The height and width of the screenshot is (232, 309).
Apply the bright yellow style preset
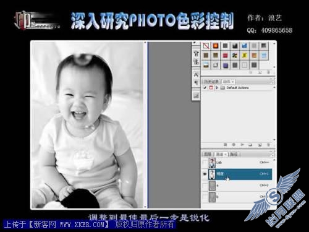coord(245,56)
